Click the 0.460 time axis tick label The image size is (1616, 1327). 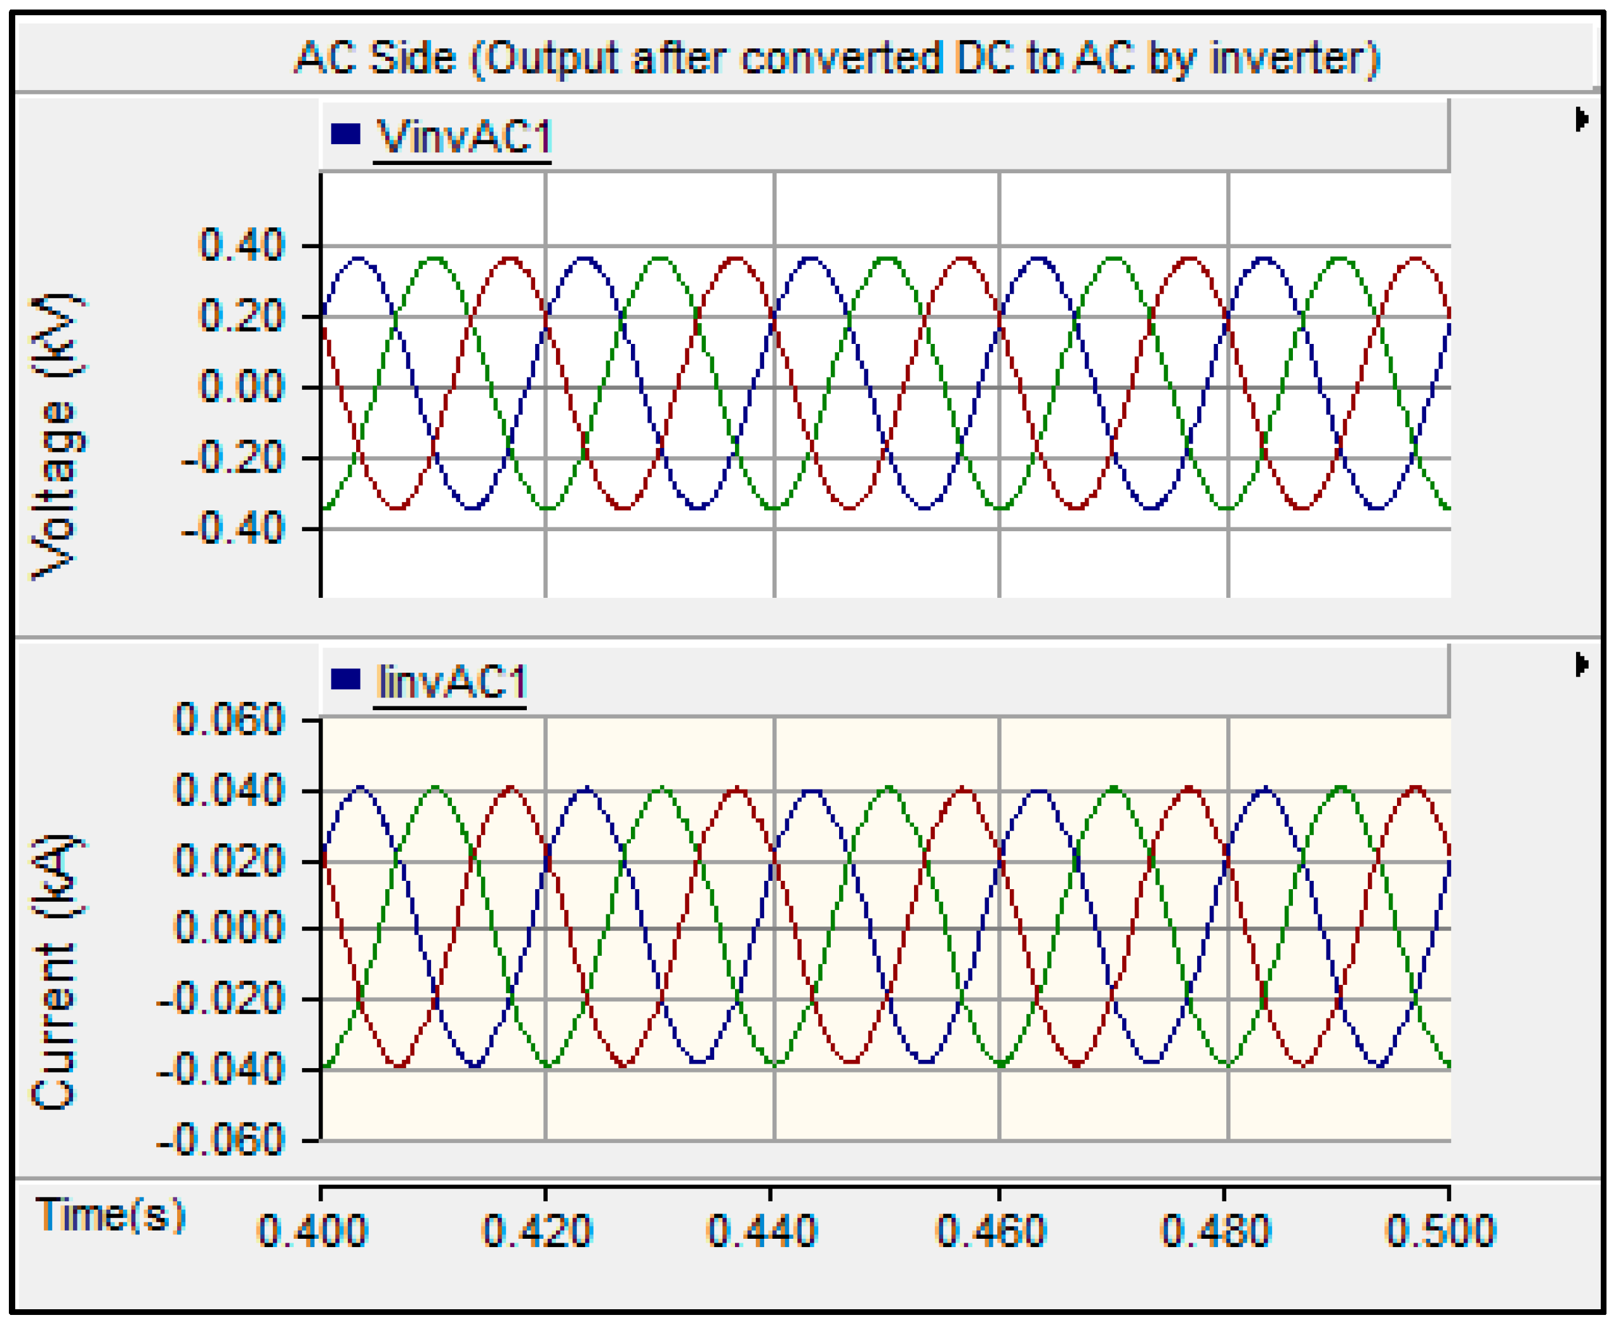point(991,1231)
